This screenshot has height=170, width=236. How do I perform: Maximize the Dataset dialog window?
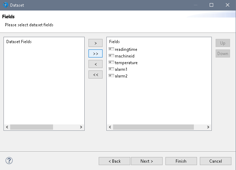(211, 5)
